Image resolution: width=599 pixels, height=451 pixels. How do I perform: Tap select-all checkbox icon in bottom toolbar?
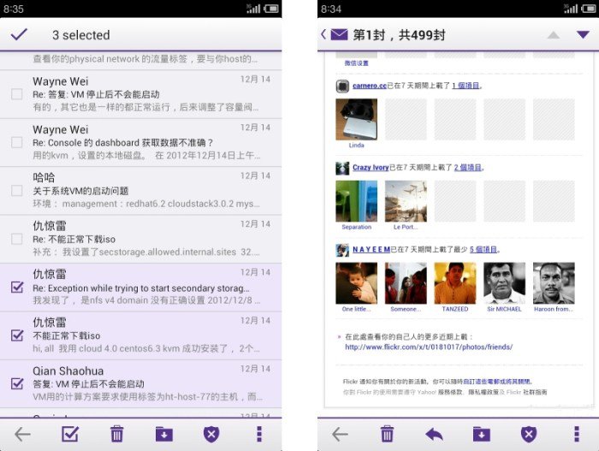pyautogui.click(x=70, y=434)
